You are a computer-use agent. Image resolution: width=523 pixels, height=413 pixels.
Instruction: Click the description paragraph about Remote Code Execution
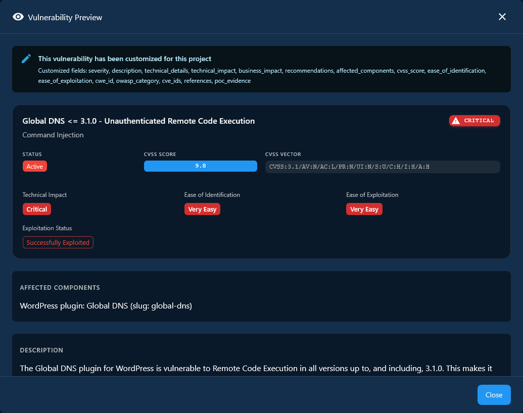pos(256,369)
